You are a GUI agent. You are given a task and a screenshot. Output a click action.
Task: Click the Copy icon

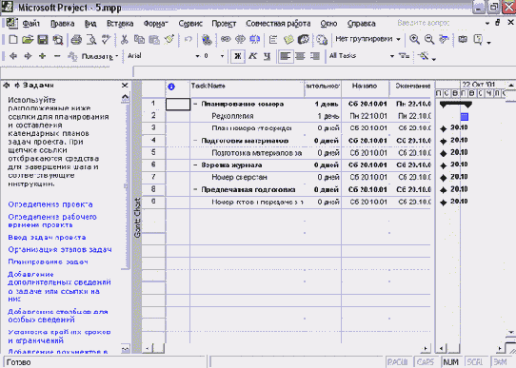139,40
